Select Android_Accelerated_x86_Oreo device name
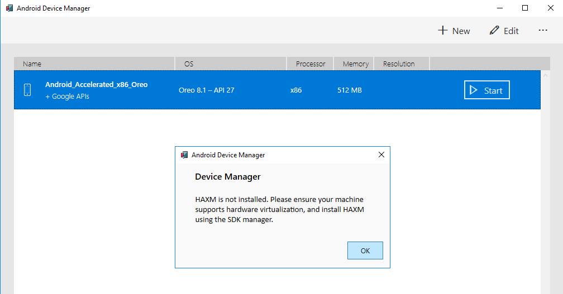Screen dimensions: 563x294 [96, 85]
